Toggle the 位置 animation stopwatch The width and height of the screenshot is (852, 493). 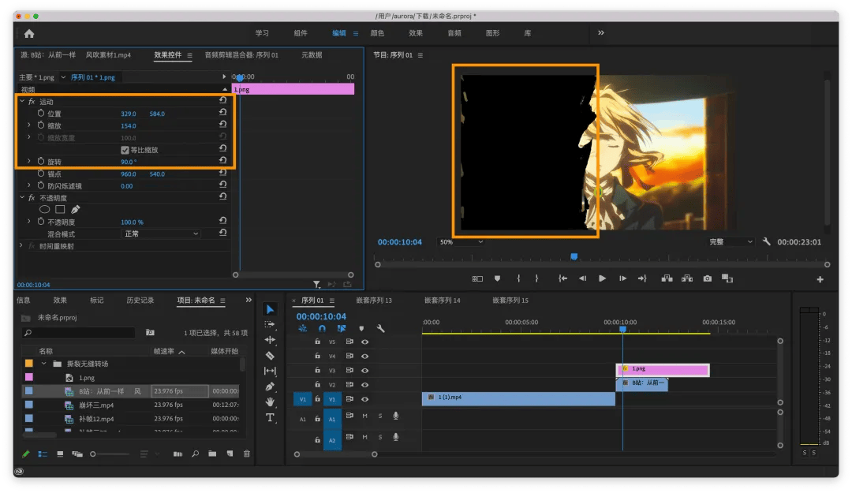click(41, 113)
